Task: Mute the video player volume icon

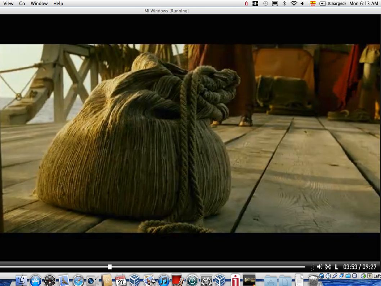Action: [x=319, y=267]
